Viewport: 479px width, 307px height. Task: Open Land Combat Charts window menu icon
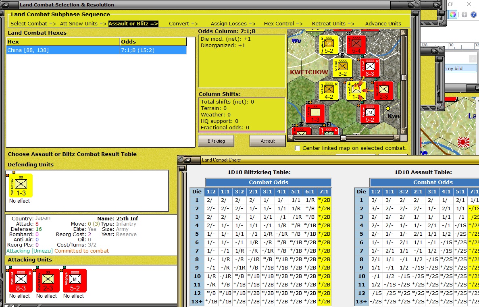(187, 160)
